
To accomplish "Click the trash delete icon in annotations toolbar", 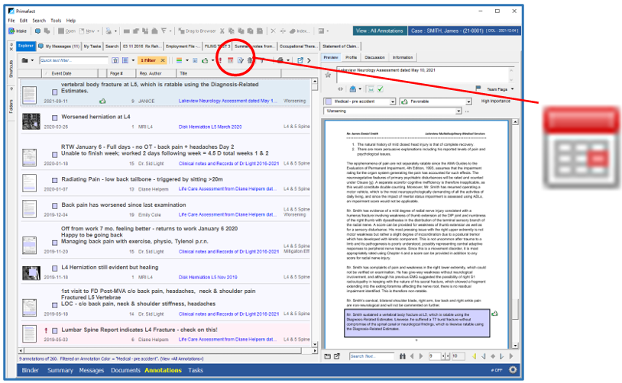I will click(x=250, y=60).
